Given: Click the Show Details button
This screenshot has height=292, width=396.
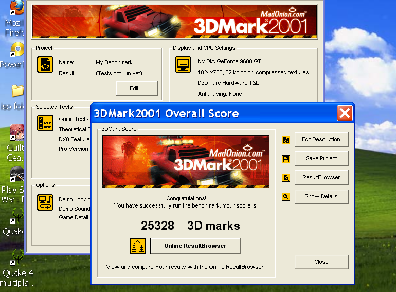Looking at the screenshot, I should coord(321,196).
